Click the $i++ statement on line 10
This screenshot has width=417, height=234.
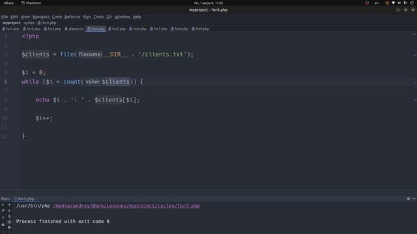[x=44, y=118]
